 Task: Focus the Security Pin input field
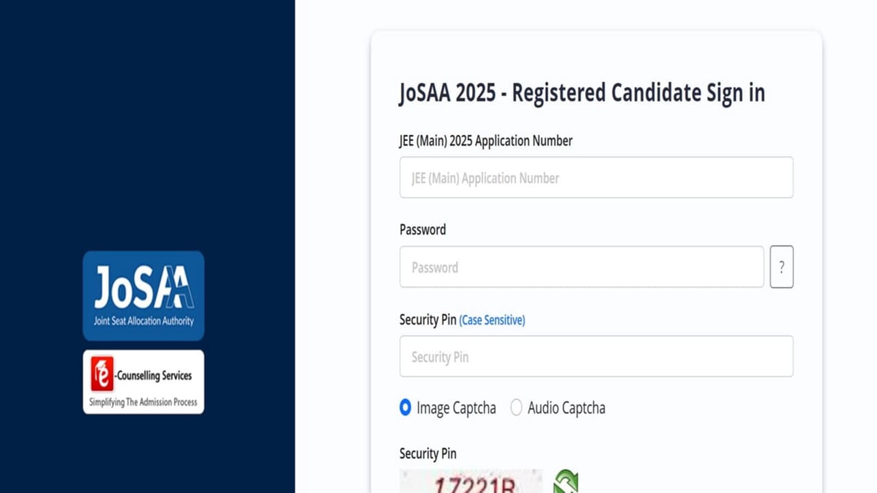(596, 356)
